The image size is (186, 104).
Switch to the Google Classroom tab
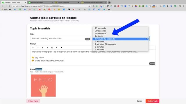pos(67,3)
